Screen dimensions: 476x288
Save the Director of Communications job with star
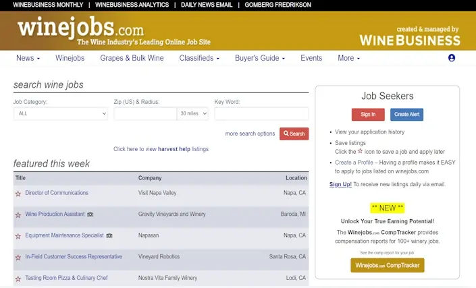(18, 194)
